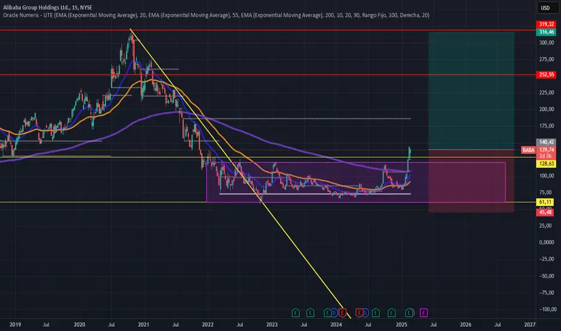Click the 300,00 value on the price axis
Image resolution: width=561 pixels, height=331 pixels.
pyautogui.click(x=547, y=43)
